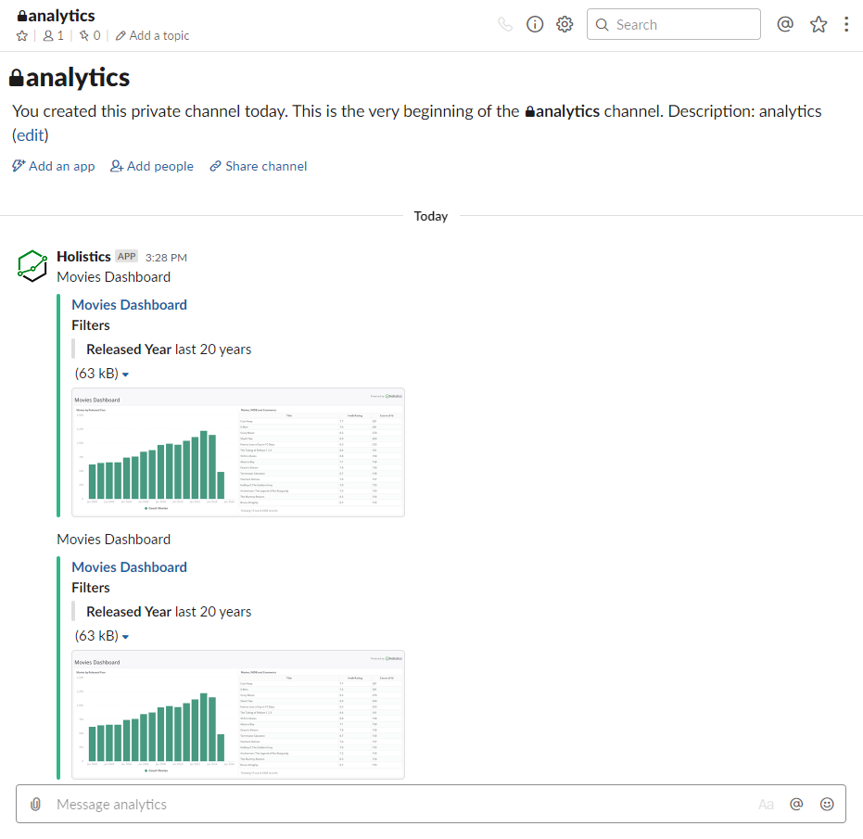Open the more options vertical dots menu
Viewport: 863px width, 839px height.
point(846,24)
